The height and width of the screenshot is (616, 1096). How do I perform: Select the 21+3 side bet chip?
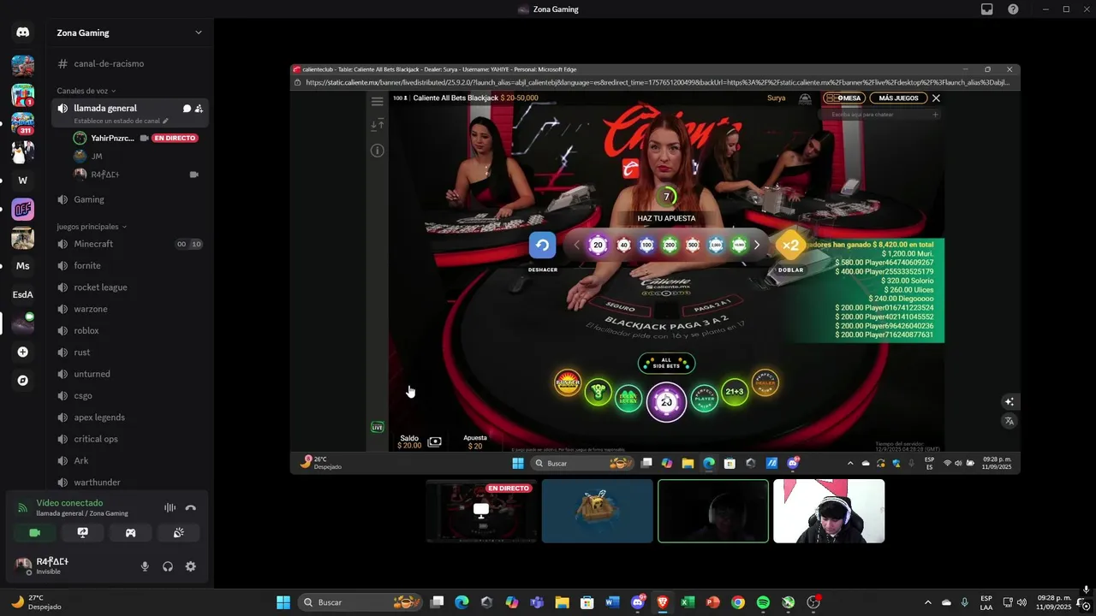point(735,392)
